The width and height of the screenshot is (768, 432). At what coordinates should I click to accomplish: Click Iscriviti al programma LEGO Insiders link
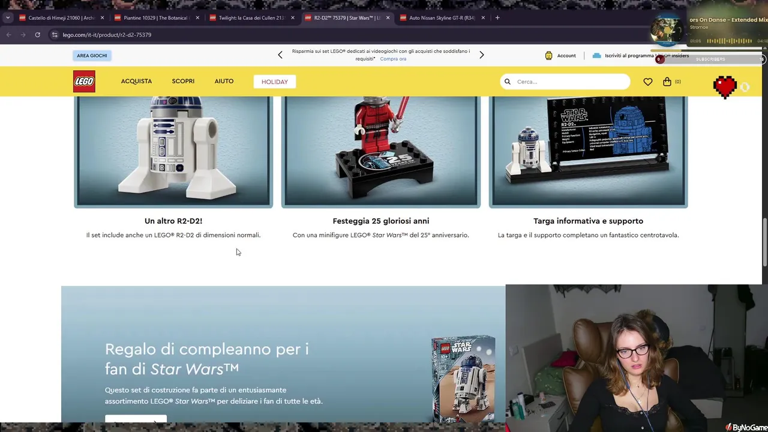647,55
